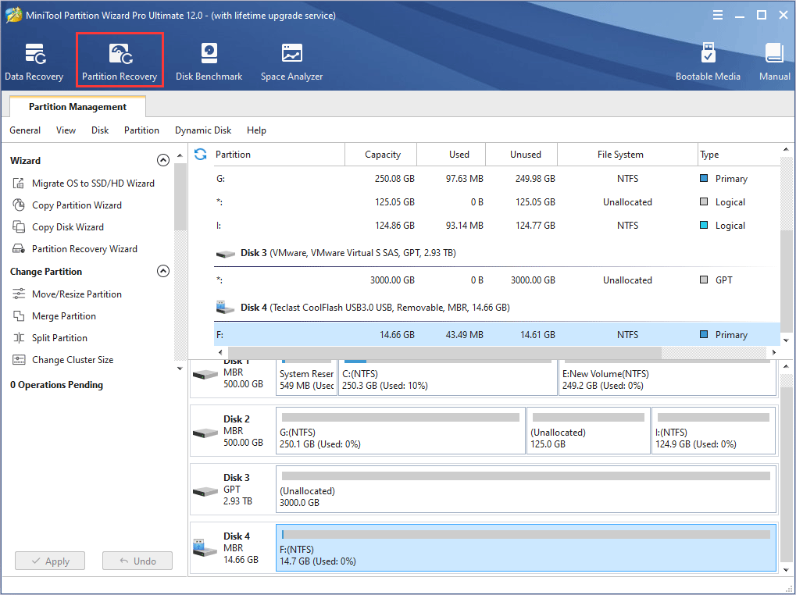Image resolution: width=796 pixels, height=595 pixels.
Task: Collapse the Change Partition section
Action: [x=163, y=271]
